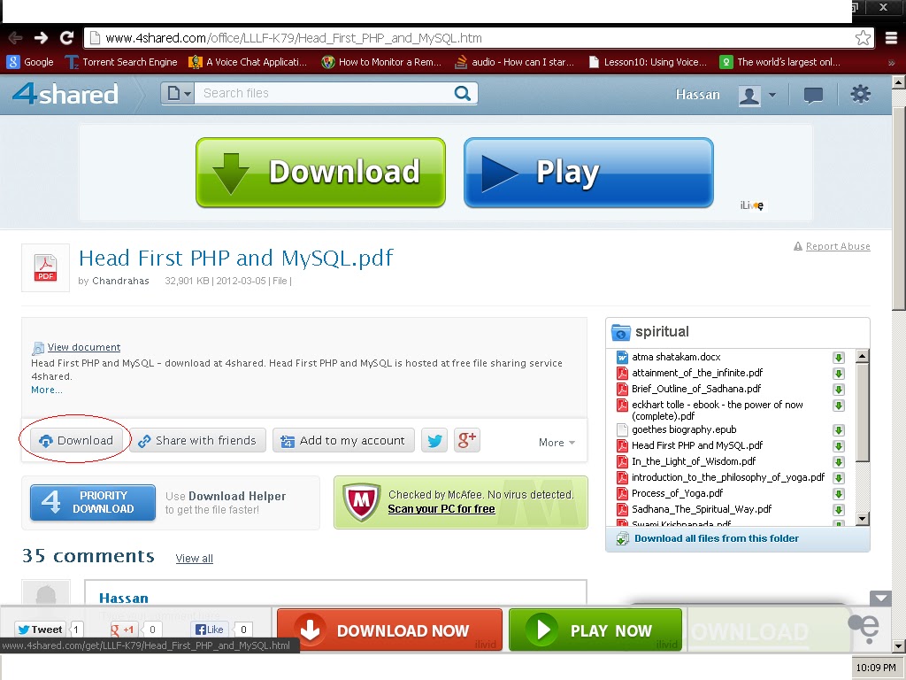Open the Torrent Search Engine bookmark
This screenshot has width=906, height=680.
pyautogui.click(x=120, y=62)
